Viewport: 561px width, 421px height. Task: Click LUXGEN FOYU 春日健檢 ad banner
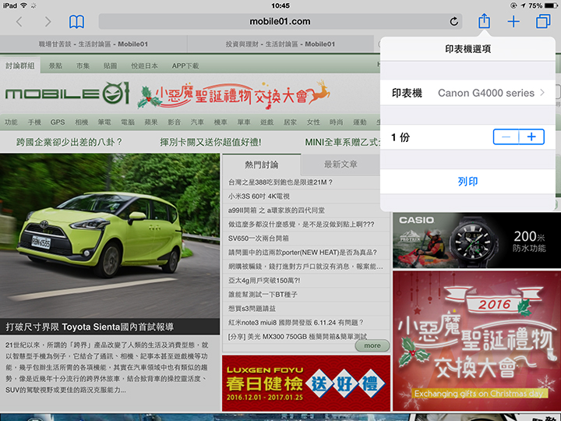pyautogui.click(x=306, y=383)
